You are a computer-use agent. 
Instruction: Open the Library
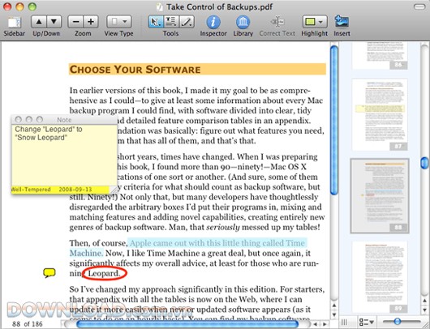pos(243,22)
